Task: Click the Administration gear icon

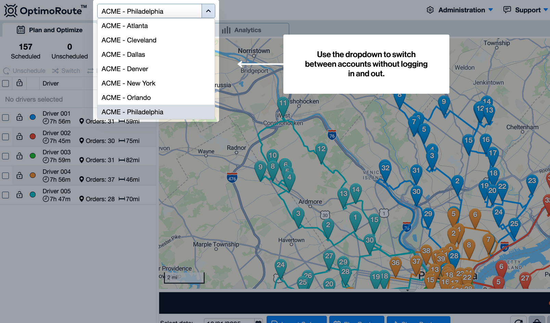Action: [x=430, y=10]
